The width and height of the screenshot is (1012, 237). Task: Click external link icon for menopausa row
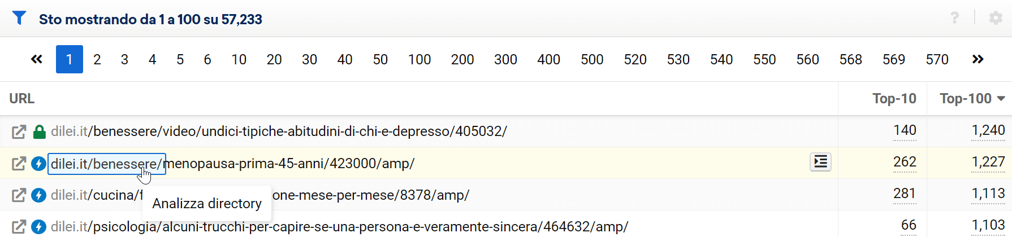[x=19, y=164]
